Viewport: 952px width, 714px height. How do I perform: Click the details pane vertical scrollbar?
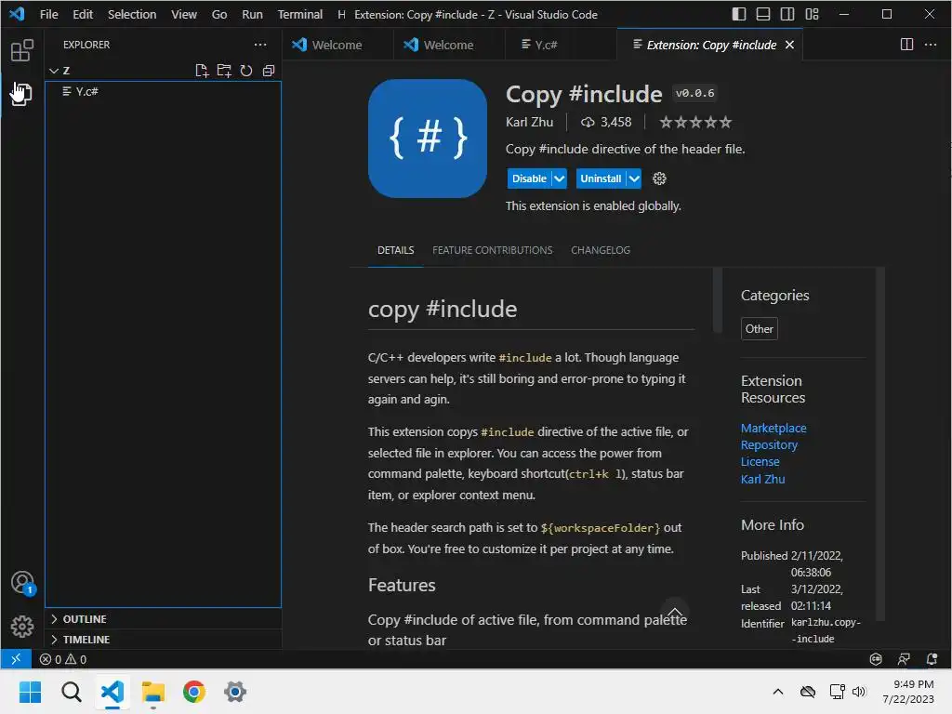click(717, 300)
